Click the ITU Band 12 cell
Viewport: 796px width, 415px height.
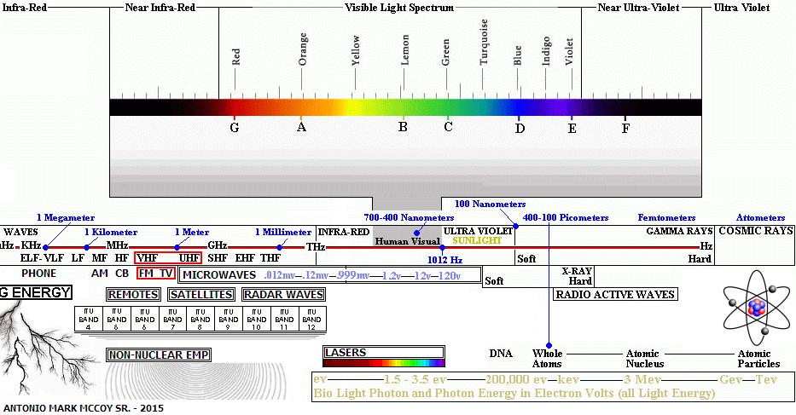[311, 319]
